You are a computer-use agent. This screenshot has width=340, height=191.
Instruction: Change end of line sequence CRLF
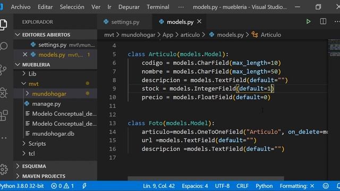242,186
